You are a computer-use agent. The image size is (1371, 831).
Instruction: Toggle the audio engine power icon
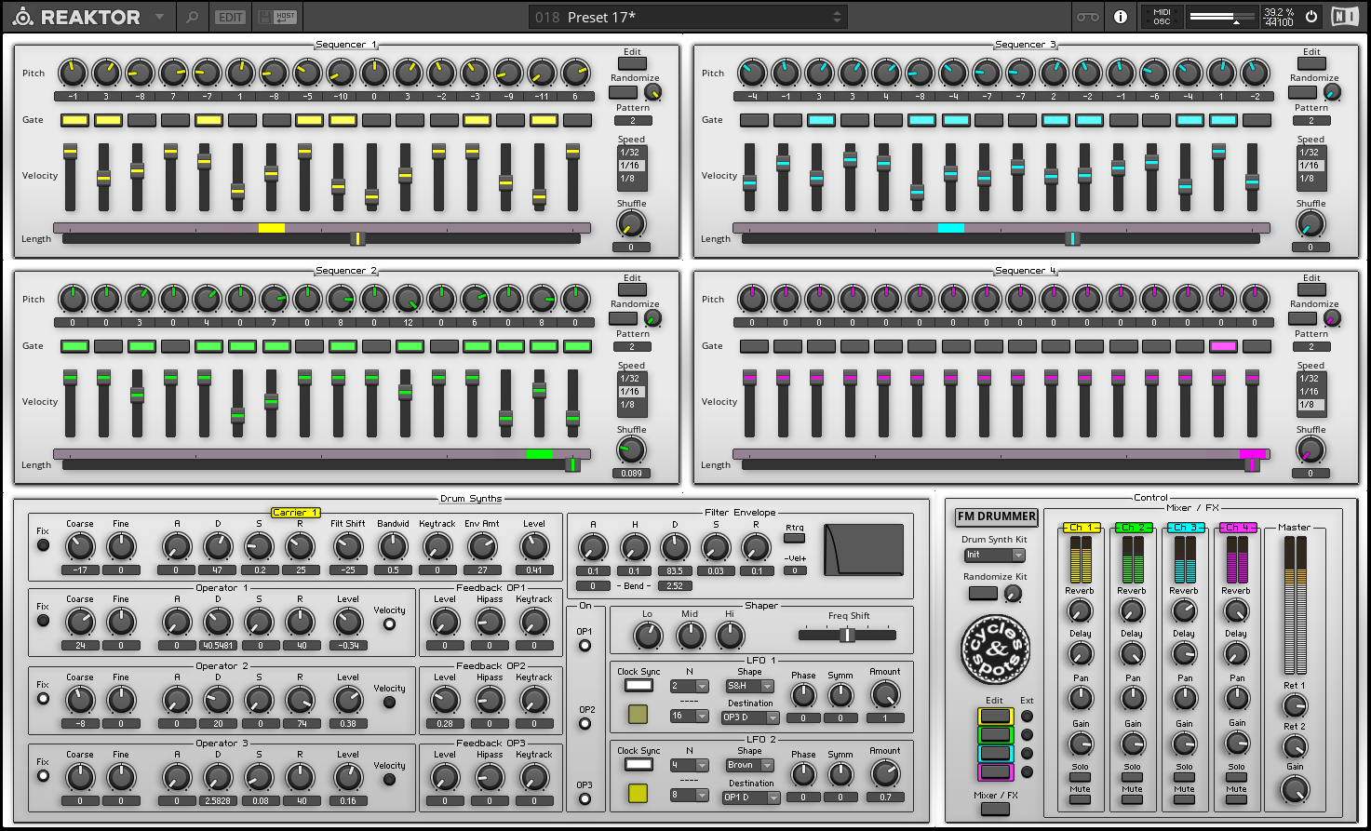pos(1311,17)
